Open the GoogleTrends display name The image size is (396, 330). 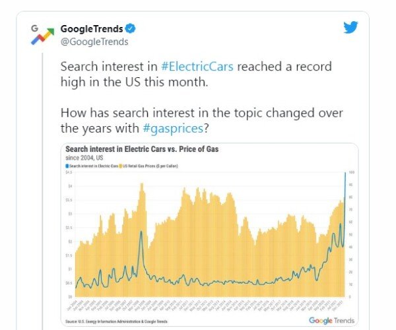(x=92, y=29)
